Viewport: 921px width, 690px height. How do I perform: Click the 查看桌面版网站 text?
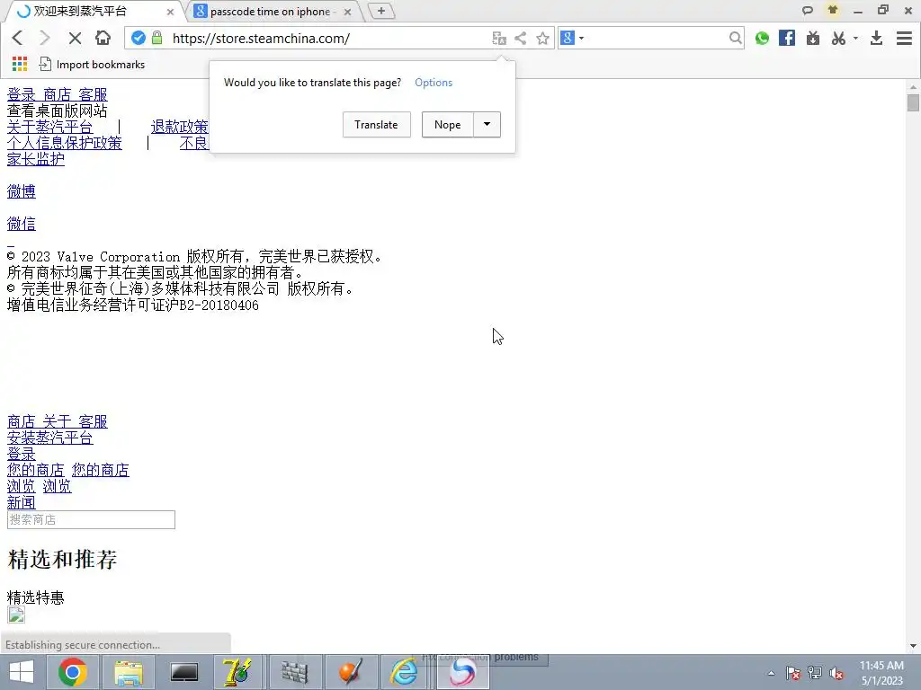pyautogui.click(x=57, y=111)
